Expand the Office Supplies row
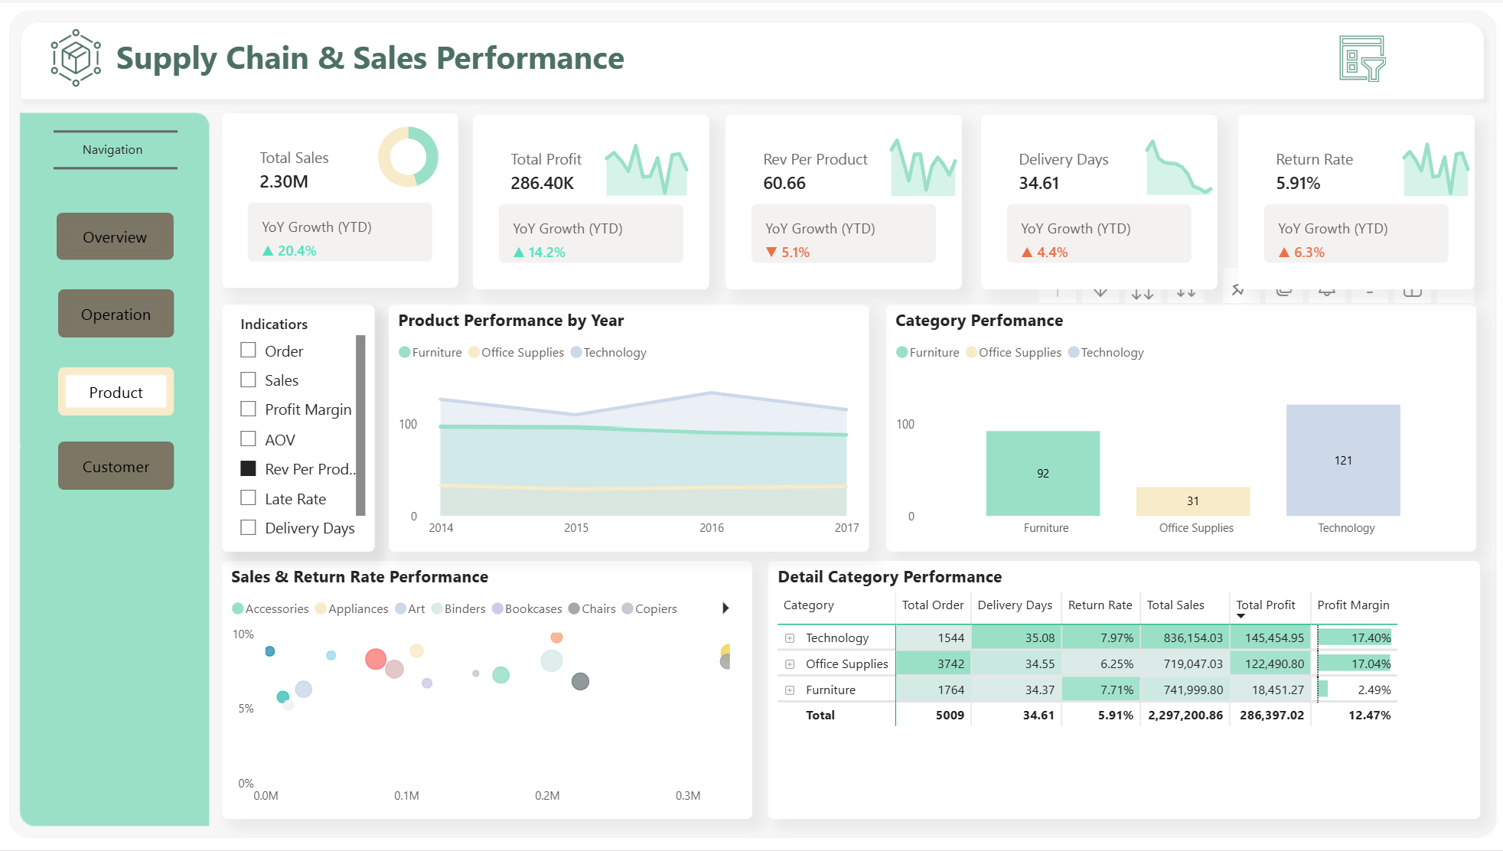Screen dimensions: 1503x851 coord(790,664)
